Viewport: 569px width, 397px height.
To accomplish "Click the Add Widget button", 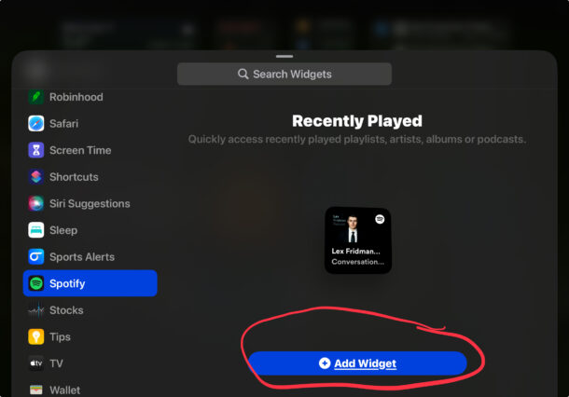I will pos(357,363).
